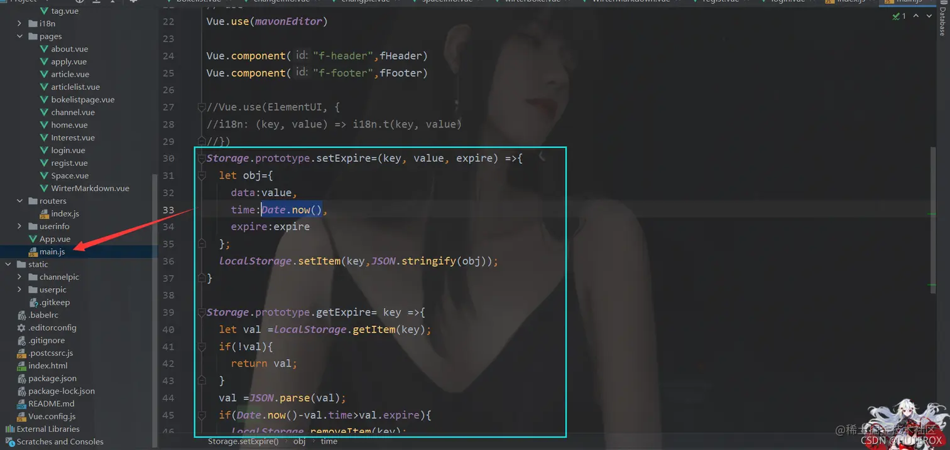Click the selected Date.now() text on line 33
The height and width of the screenshot is (450, 950).
coord(292,210)
